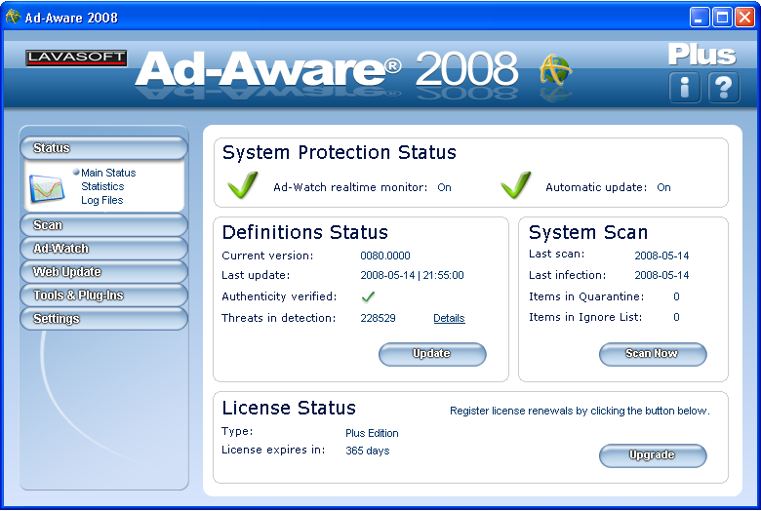The width and height of the screenshot is (761, 511).
Task: Click the 'System Scan' heading
Action: pos(588,232)
